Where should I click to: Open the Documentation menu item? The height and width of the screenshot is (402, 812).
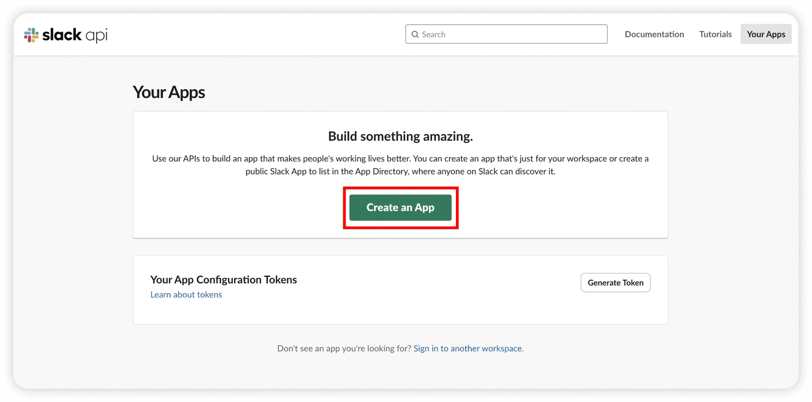click(x=654, y=34)
